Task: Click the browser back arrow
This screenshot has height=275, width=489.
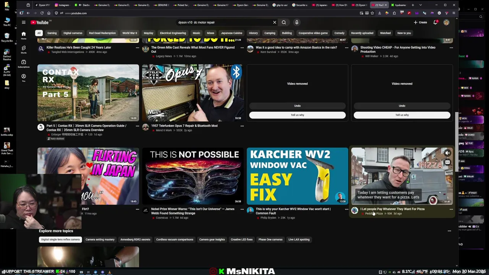Action: (28, 13)
